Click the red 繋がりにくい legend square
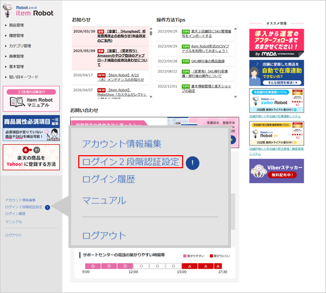The width and height of the screenshot is (326, 293). click(211, 256)
